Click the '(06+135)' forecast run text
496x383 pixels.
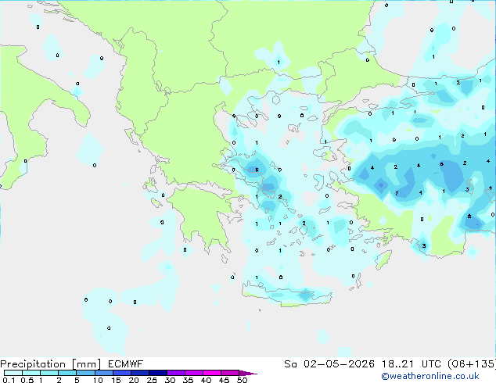tap(472, 364)
